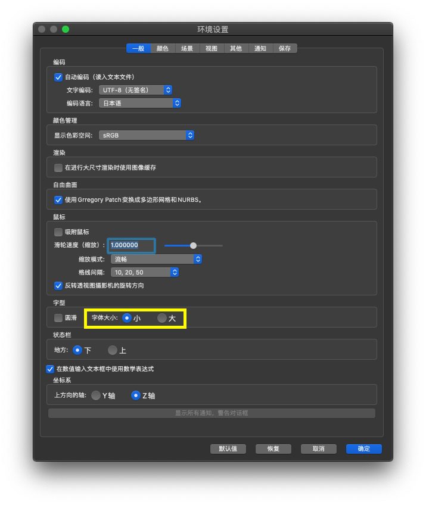The height and width of the screenshot is (505, 426).
Task: Switch to the 视图 tab
Action: 212,48
